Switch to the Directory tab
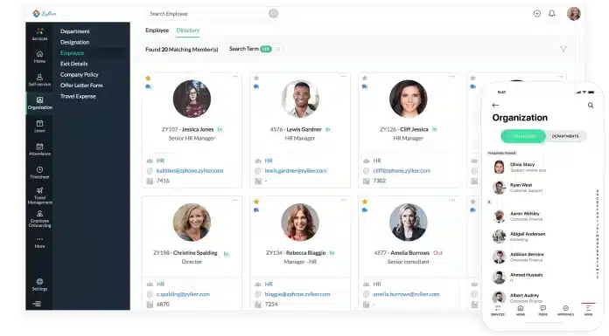 pyautogui.click(x=187, y=31)
